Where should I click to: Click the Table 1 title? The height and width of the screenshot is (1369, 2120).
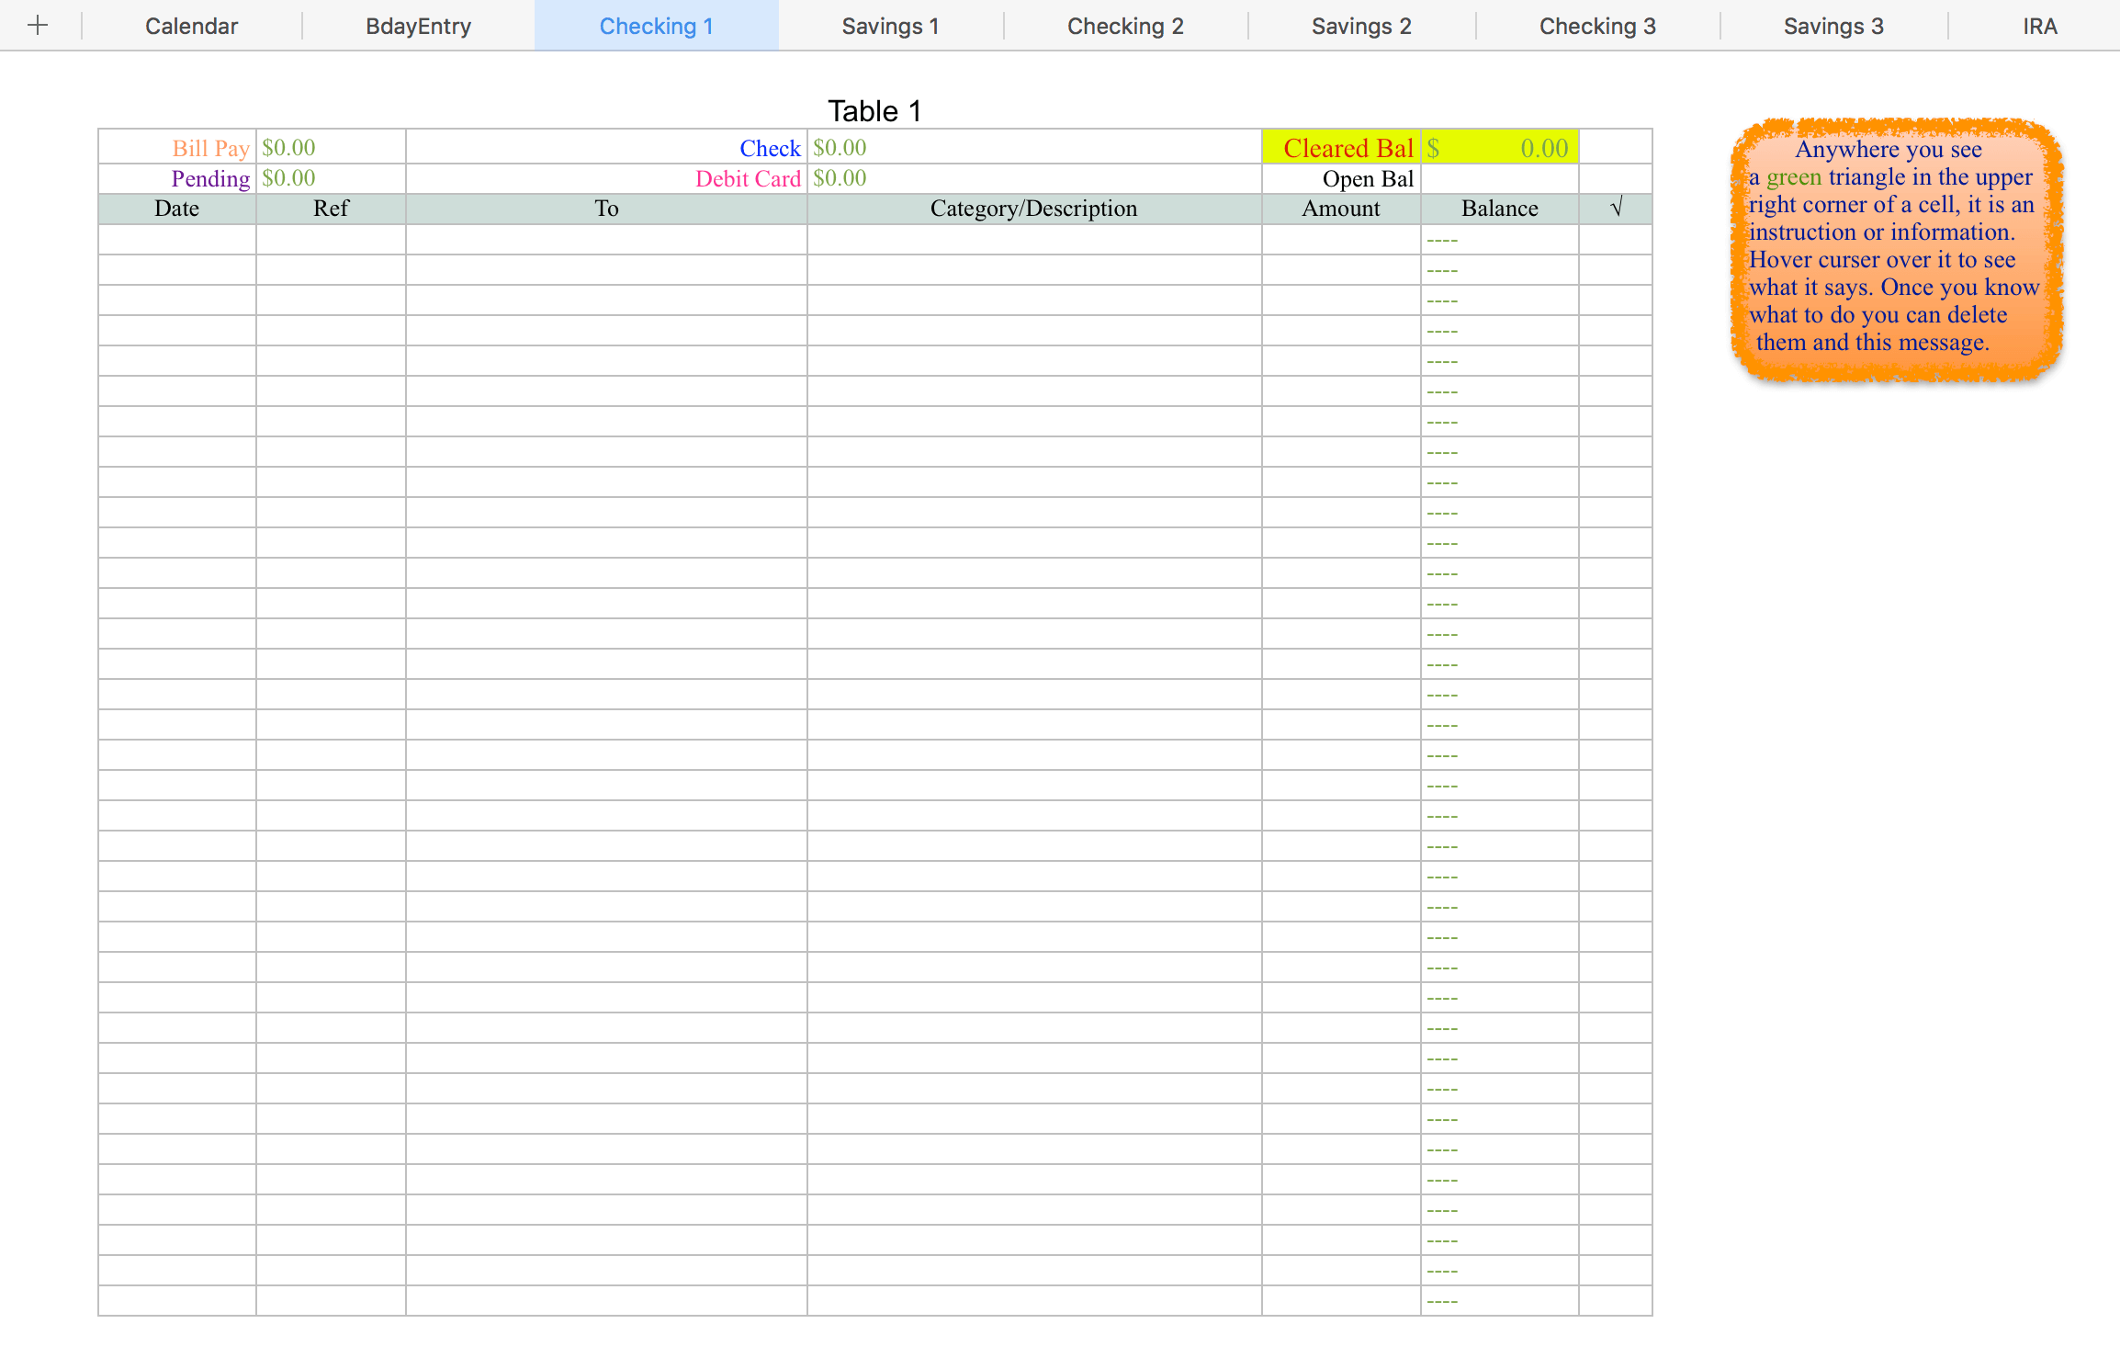tap(874, 111)
